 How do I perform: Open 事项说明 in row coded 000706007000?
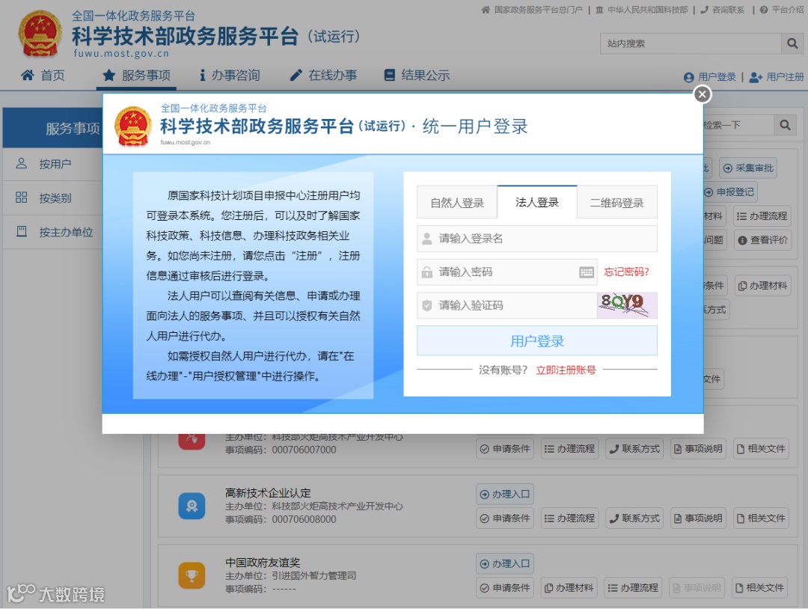pos(698,449)
